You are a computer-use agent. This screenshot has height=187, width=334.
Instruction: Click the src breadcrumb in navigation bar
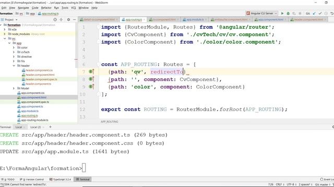pyautogui.click(x=19, y=14)
